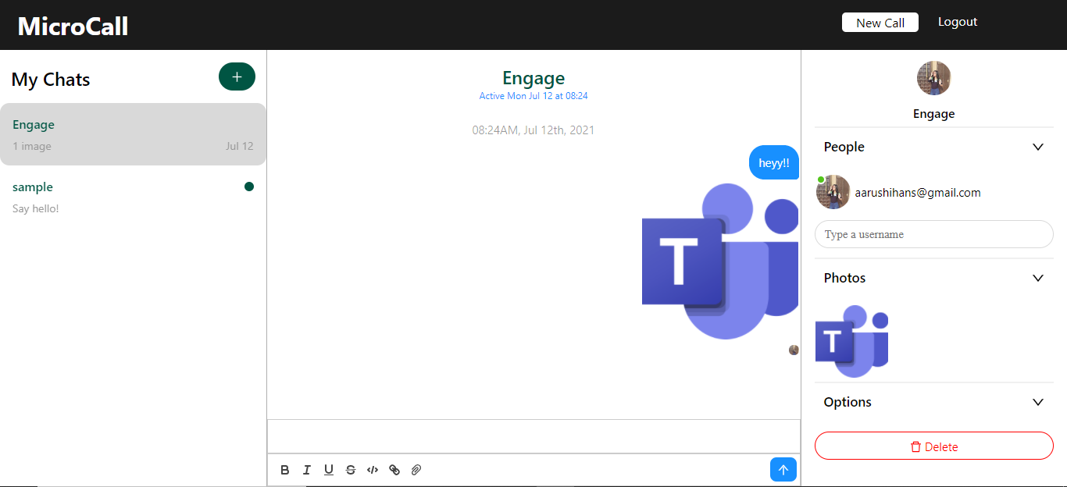Start a New Call
This screenshot has height=487, width=1067.
point(880,23)
